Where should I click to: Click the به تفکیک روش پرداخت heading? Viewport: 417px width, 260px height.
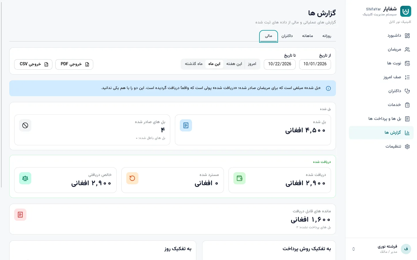click(307, 249)
